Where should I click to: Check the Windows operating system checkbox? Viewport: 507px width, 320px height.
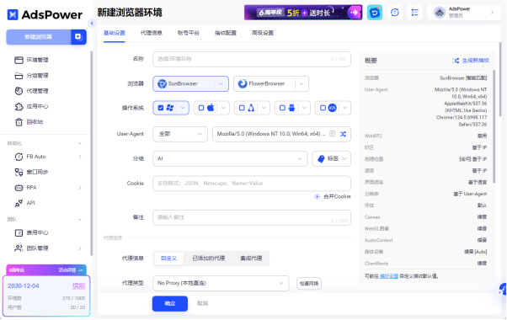(x=161, y=108)
